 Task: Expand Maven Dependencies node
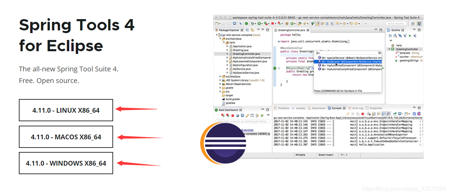coord(219,84)
